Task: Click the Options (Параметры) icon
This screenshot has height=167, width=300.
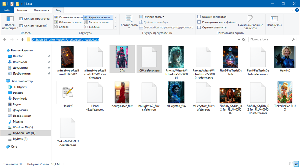Action: 274,19
